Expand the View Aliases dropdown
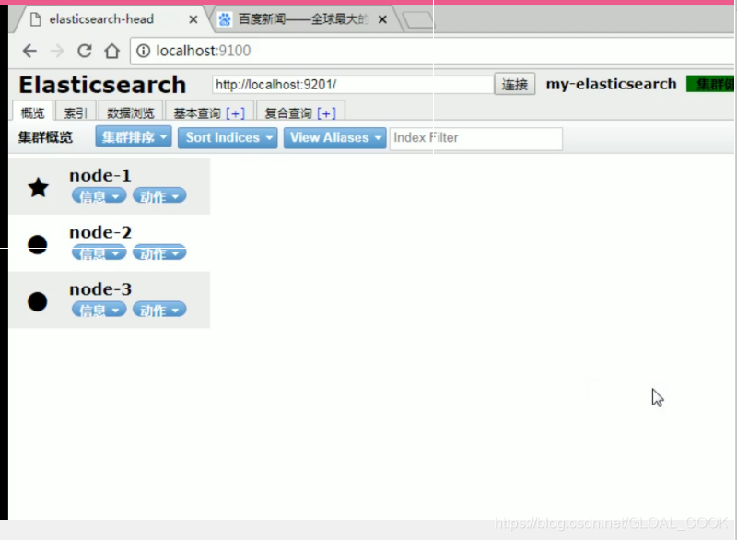Viewport: 737px width, 540px height. (x=334, y=137)
